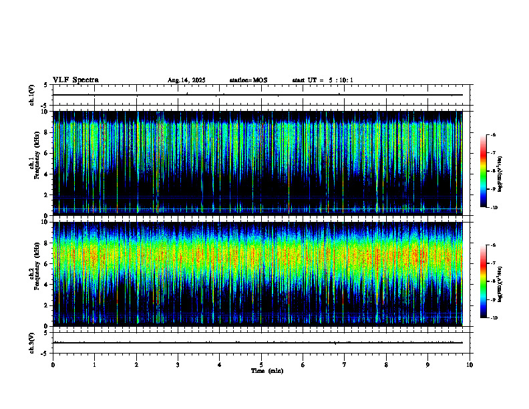This screenshot has width=529, height=409.
Task: Click inside the ch.2 spectrogram panel
Action: pyautogui.click(x=258, y=274)
